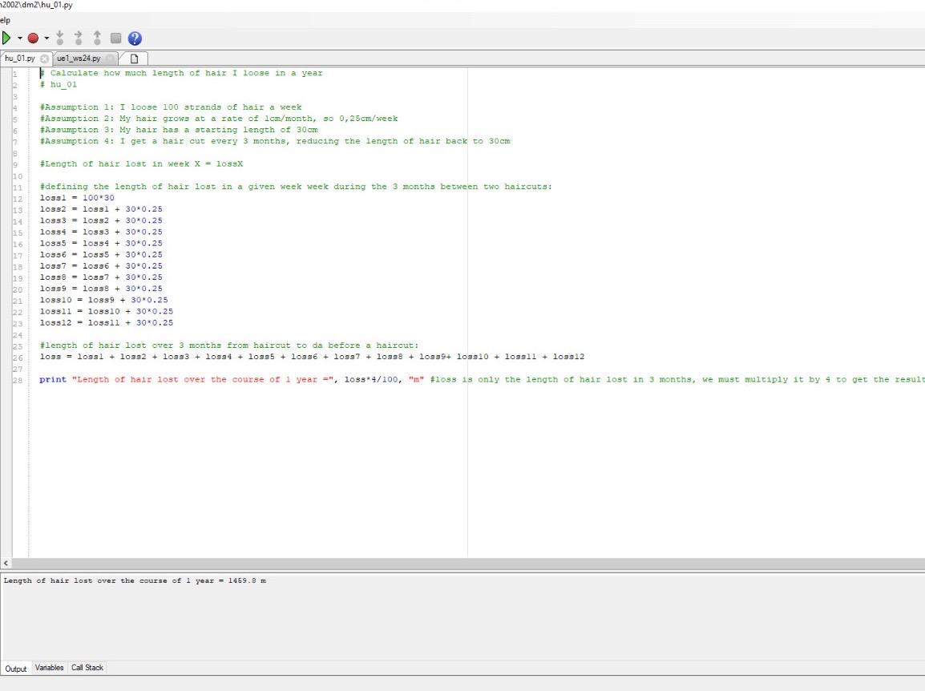
Task: Select the Step Out debug icon
Action: pyautogui.click(x=96, y=37)
